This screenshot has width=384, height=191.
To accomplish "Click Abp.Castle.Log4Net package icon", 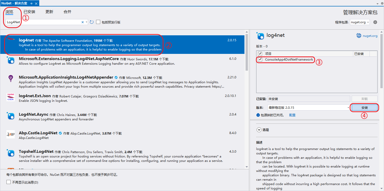I will click(x=11, y=134).
